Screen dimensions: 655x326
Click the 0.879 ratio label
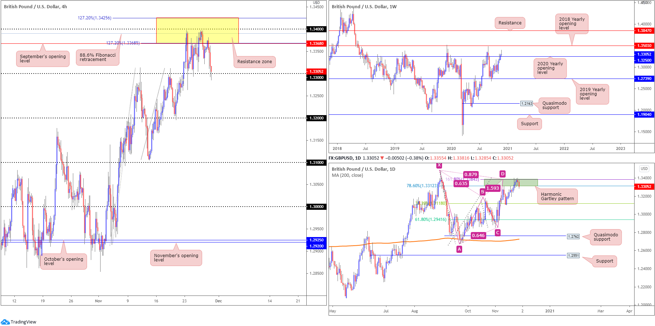[470, 175]
